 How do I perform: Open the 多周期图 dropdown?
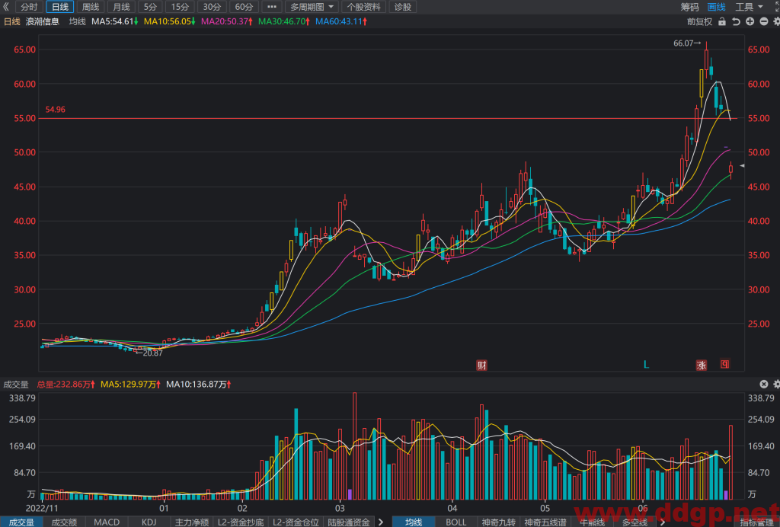point(312,7)
